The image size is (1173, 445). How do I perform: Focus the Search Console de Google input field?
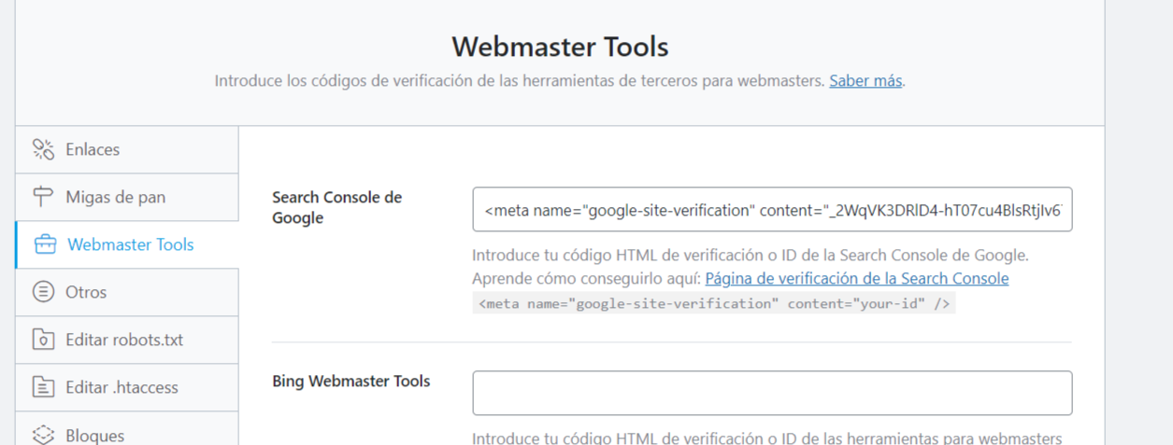coord(772,210)
